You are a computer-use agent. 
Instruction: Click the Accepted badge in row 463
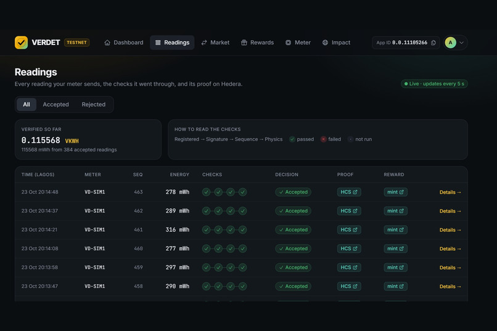(x=293, y=192)
